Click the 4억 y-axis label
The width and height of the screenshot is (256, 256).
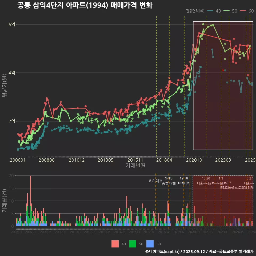coord(12,73)
